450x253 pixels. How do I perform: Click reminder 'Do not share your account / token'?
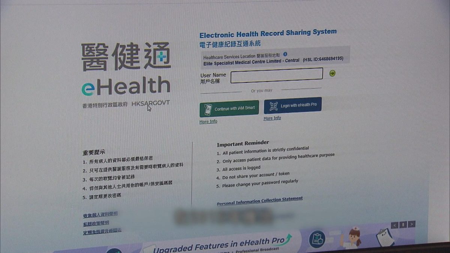click(256, 176)
